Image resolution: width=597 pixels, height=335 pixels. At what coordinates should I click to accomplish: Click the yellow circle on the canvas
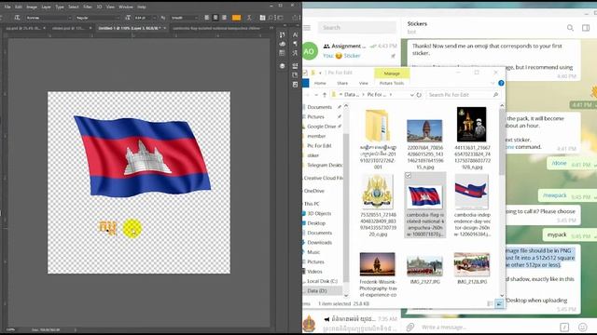point(132,229)
